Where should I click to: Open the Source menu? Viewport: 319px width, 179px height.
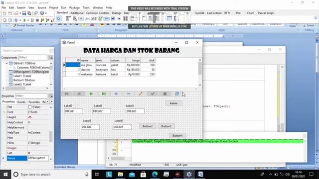tap(42, 7)
